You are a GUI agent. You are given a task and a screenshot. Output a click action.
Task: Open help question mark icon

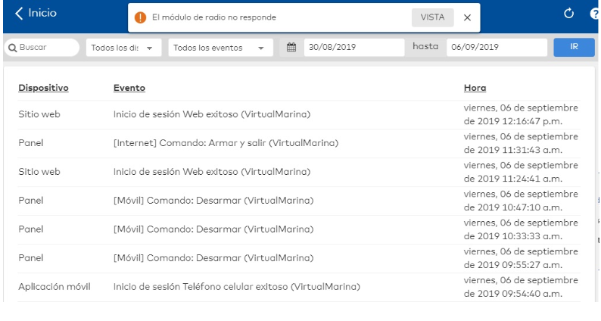595,14
